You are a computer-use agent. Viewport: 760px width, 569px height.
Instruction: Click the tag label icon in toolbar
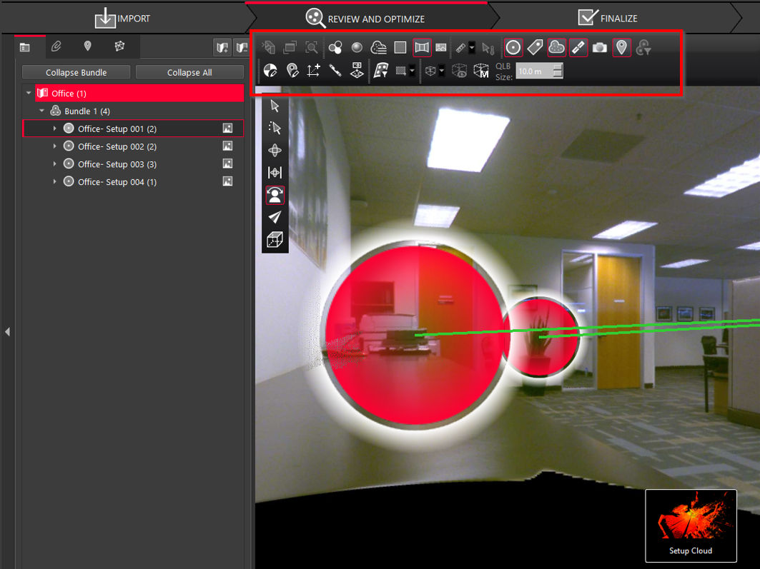pos(535,48)
